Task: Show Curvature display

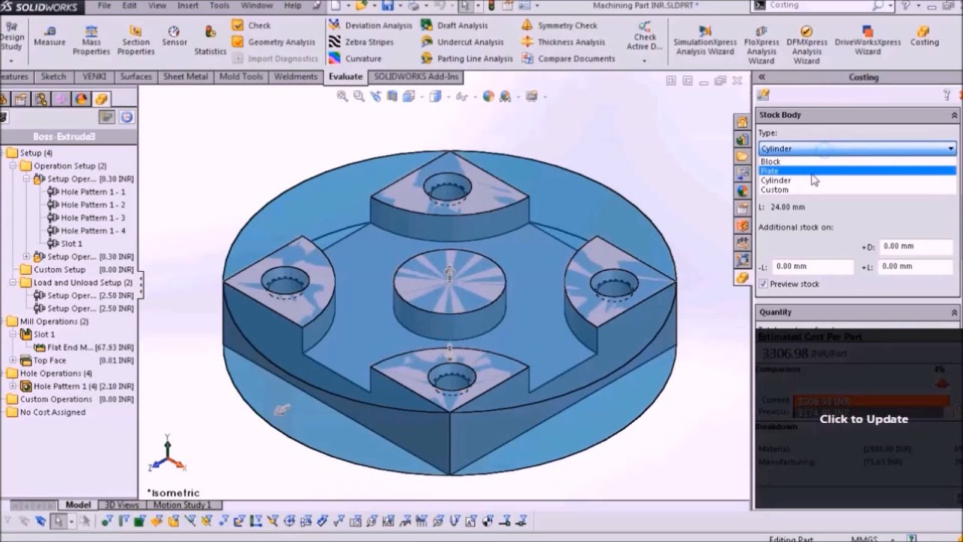Action: [x=356, y=59]
